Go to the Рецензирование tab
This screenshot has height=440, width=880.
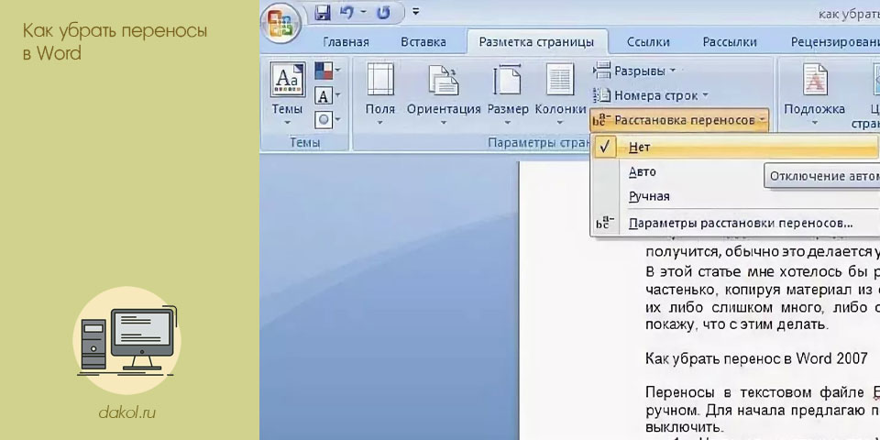click(x=834, y=42)
